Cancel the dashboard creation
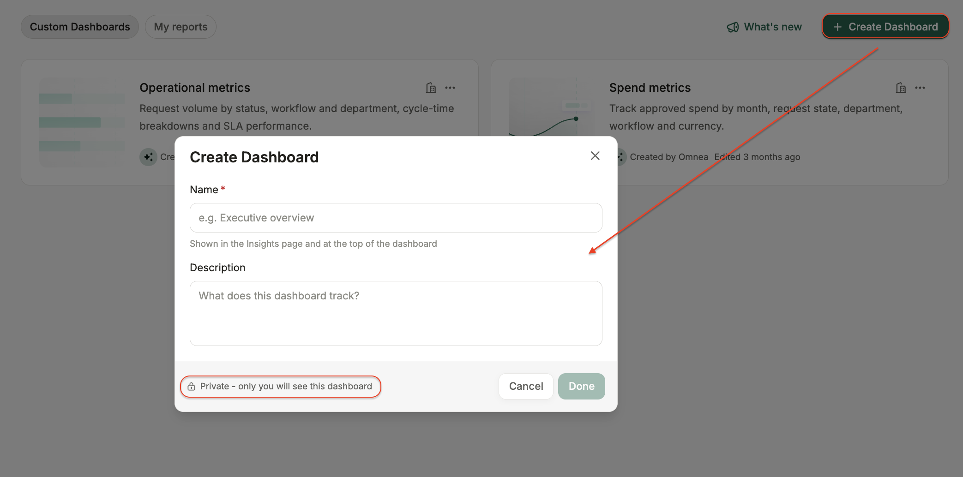 [526, 386]
